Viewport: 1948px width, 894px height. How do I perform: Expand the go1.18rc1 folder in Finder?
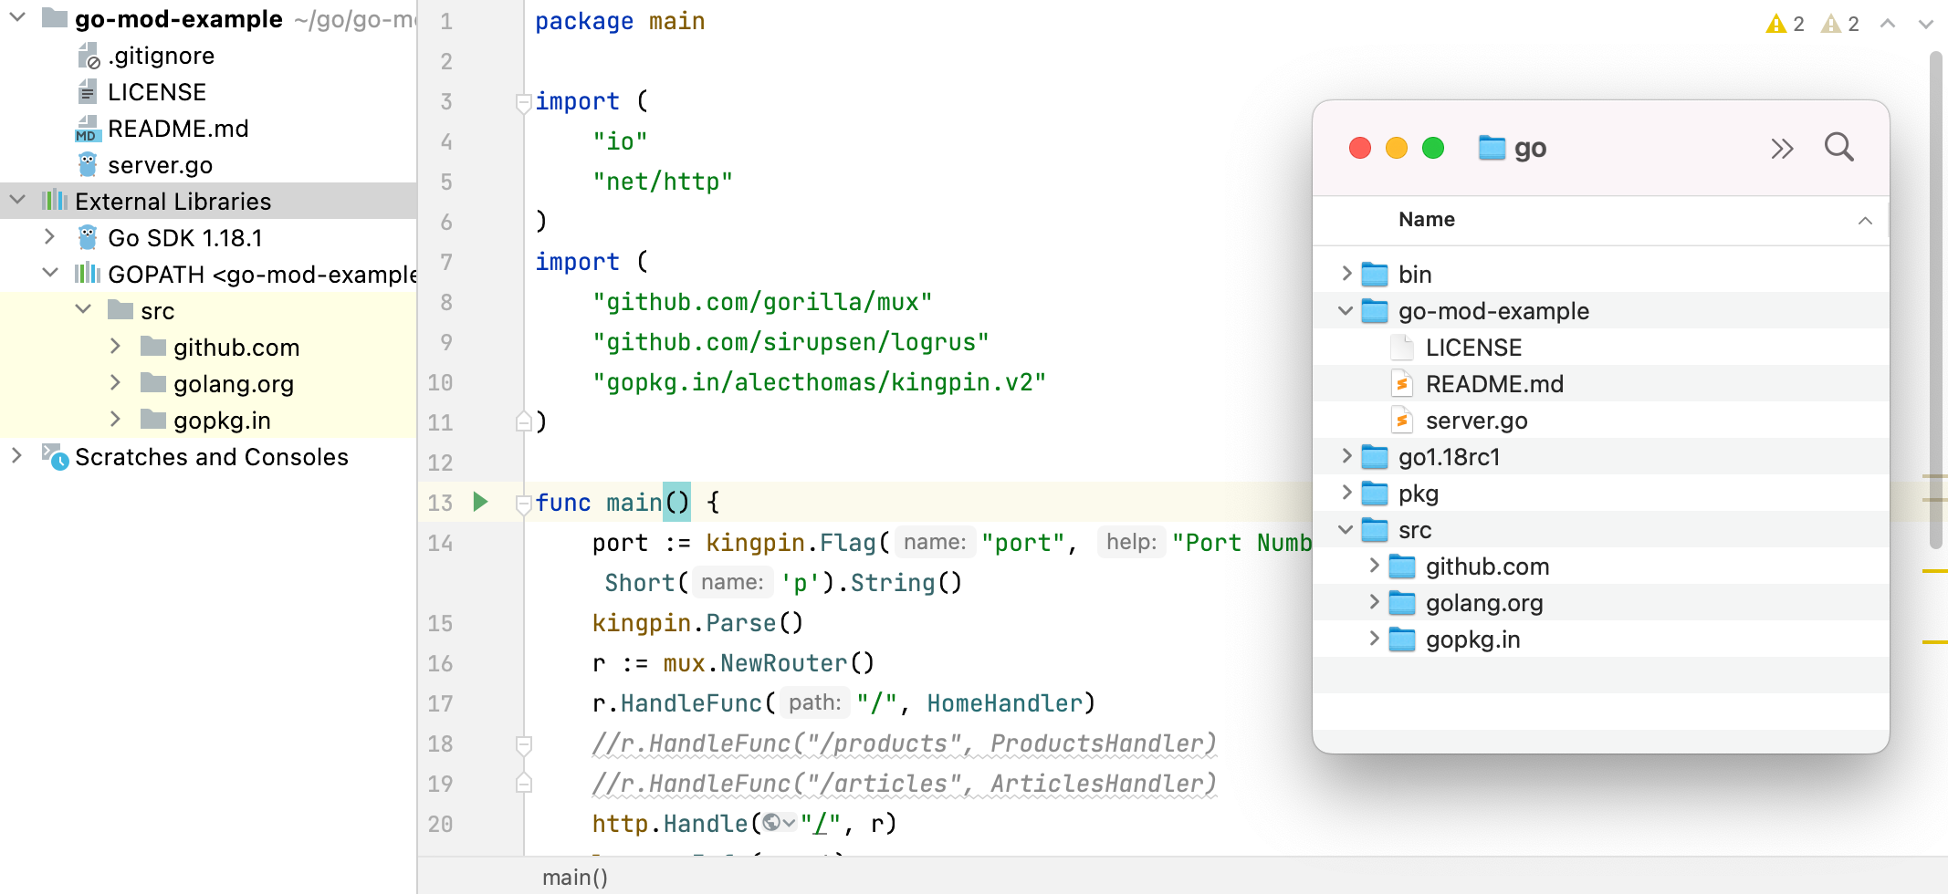click(x=1346, y=456)
